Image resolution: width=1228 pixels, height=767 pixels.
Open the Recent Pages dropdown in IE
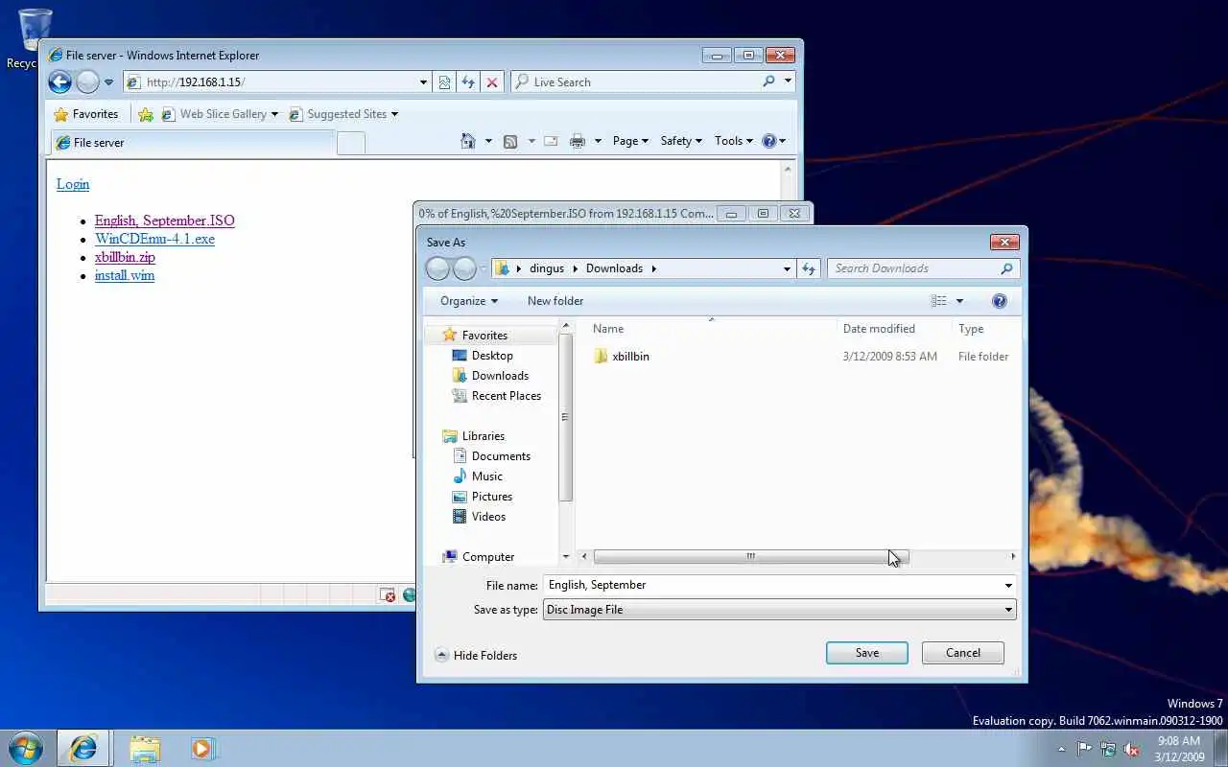108,82
